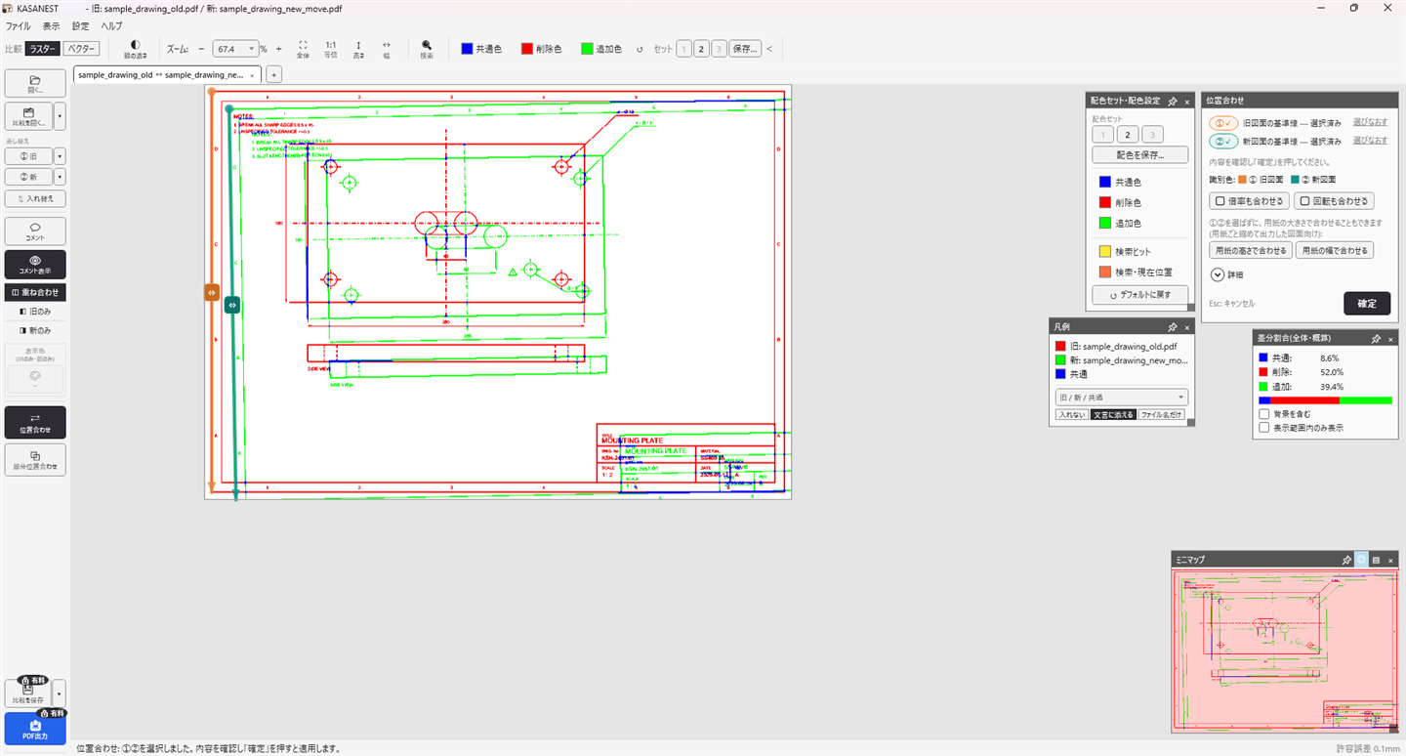
Task: Open dropdown arrow next to ①旧 button
Action: [60, 156]
